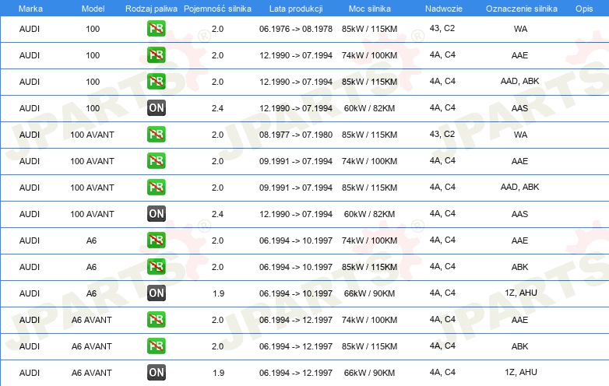Click 60kW / 82KM in AUDI 100 row

pos(369,108)
